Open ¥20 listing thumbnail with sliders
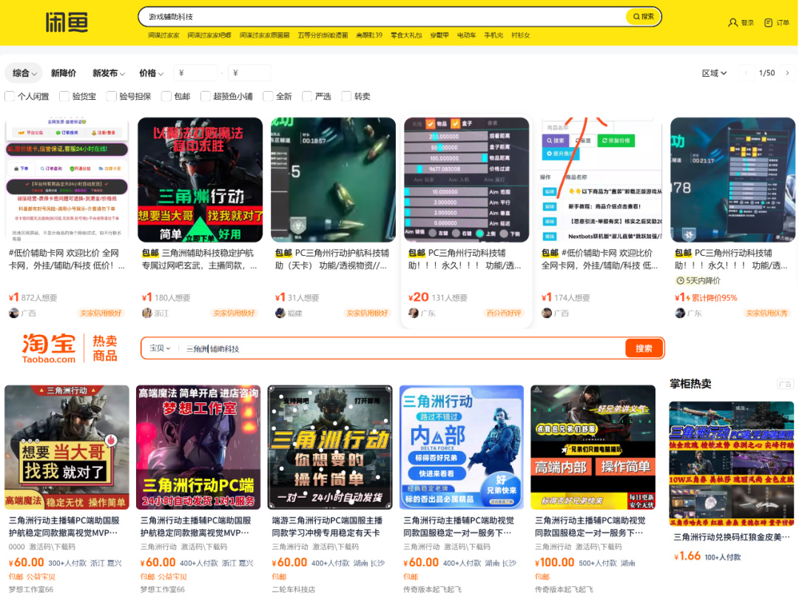The width and height of the screenshot is (799, 610). coord(467,180)
